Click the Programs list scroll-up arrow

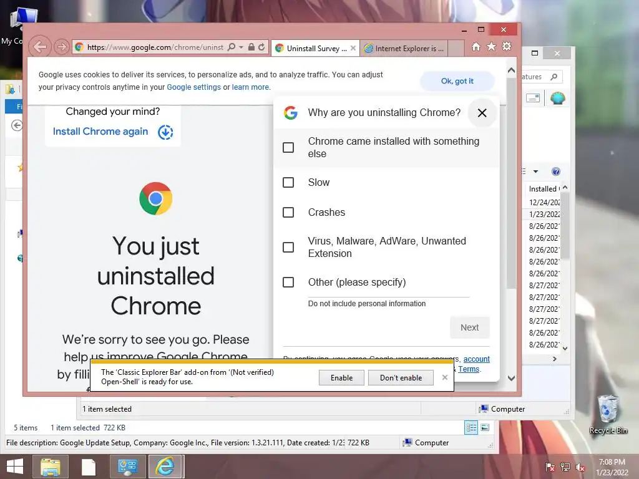[x=565, y=187]
